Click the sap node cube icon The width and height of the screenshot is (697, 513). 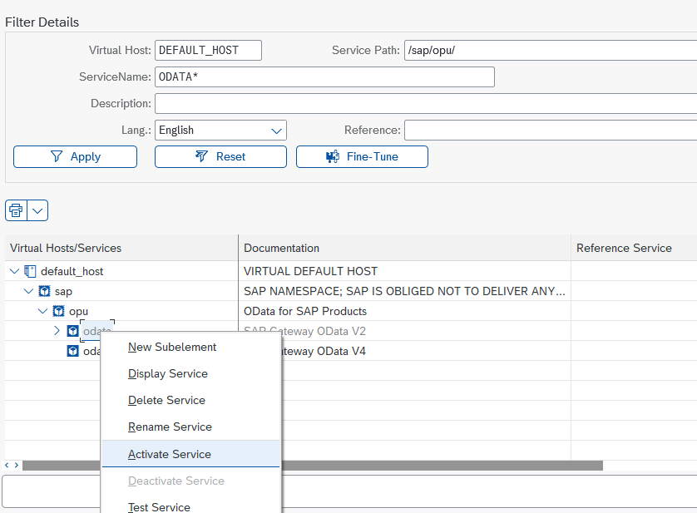pyautogui.click(x=44, y=291)
